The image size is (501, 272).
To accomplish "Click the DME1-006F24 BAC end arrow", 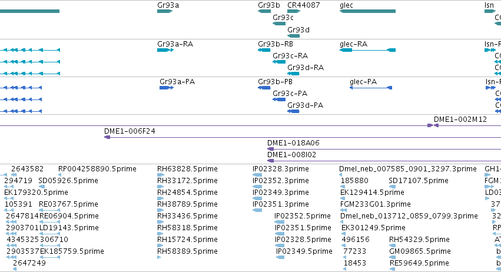I will 107,137.
